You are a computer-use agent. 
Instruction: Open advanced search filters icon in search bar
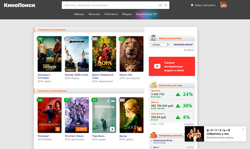pyautogui.click(x=160, y=5)
